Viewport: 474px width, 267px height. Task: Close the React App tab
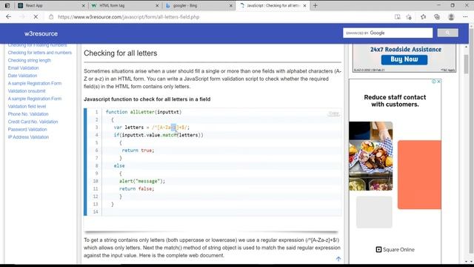pyautogui.click(x=84, y=5)
